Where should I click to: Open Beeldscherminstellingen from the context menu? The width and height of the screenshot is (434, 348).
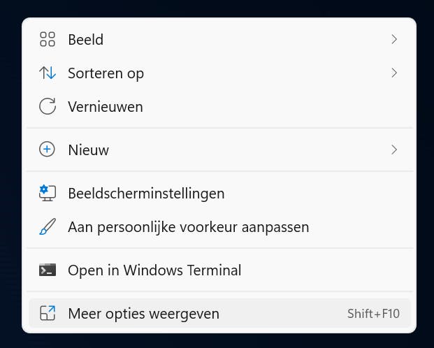tap(146, 193)
